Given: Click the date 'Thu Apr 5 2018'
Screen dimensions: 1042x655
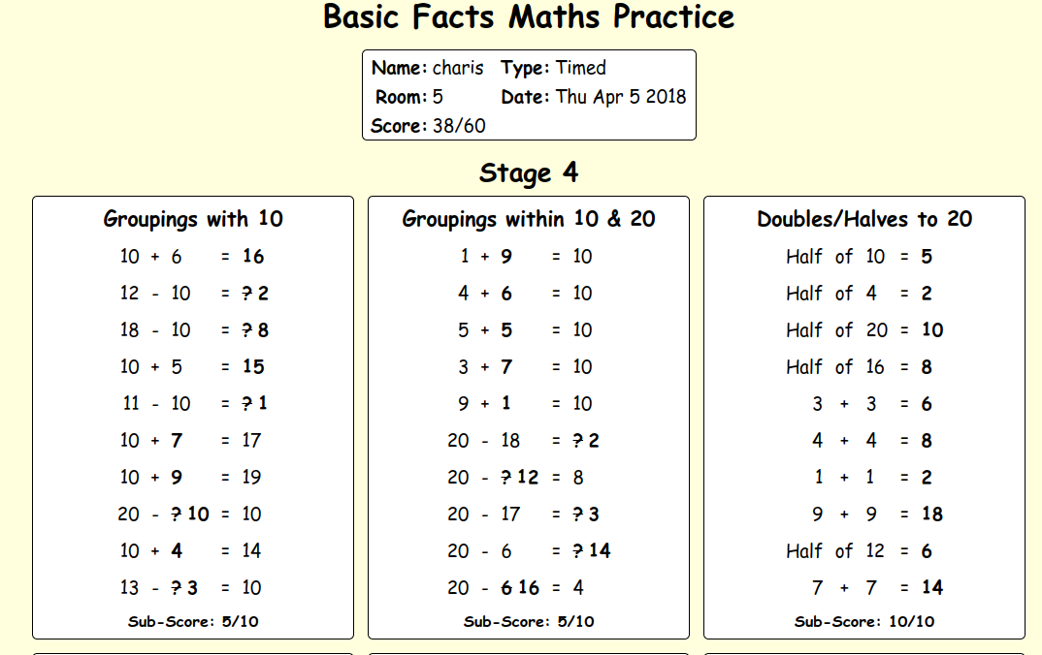Looking at the screenshot, I should [x=621, y=97].
